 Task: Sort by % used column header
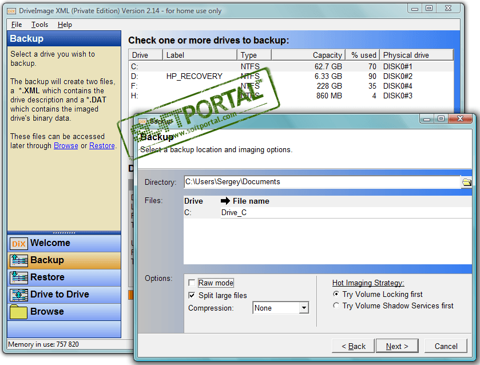pyautogui.click(x=363, y=55)
